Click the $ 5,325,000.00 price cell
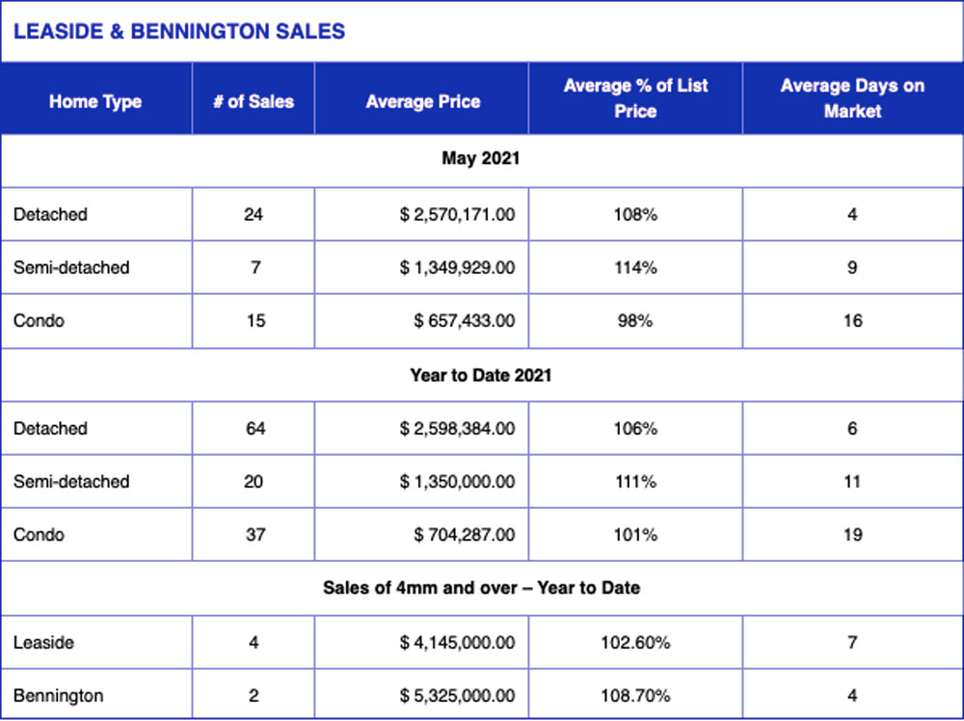Image resolution: width=964 pixels, height=721 pixels. tap(457, 696)
